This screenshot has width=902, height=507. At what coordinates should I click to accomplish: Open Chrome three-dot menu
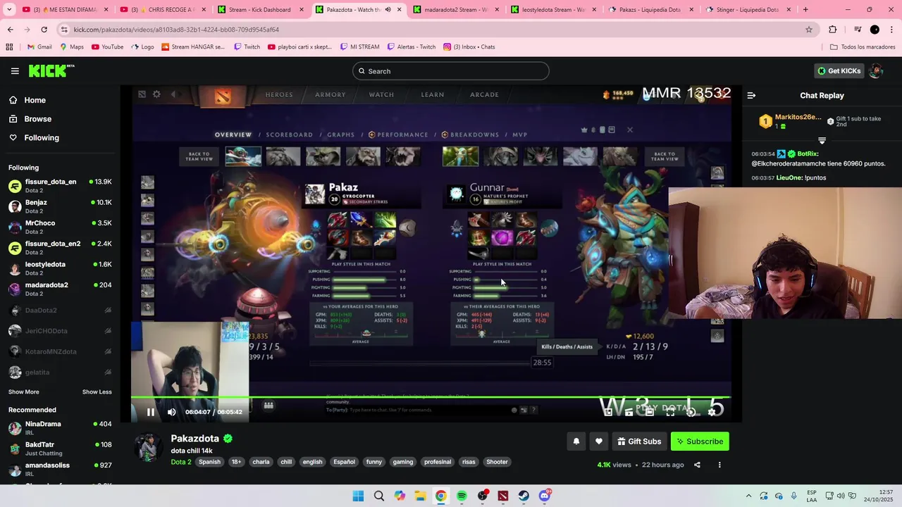coord(891,30)
